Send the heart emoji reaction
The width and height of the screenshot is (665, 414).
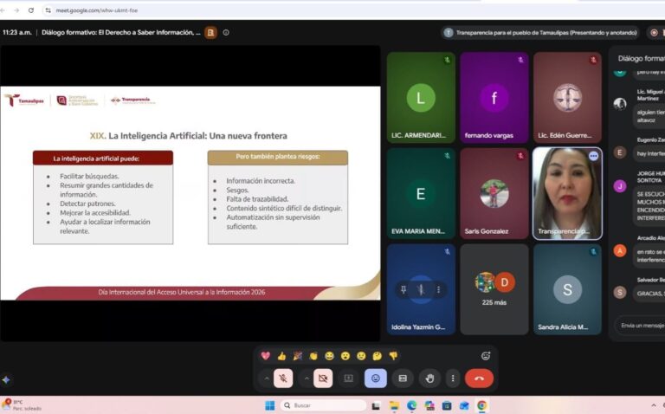(x=266, y=356)
